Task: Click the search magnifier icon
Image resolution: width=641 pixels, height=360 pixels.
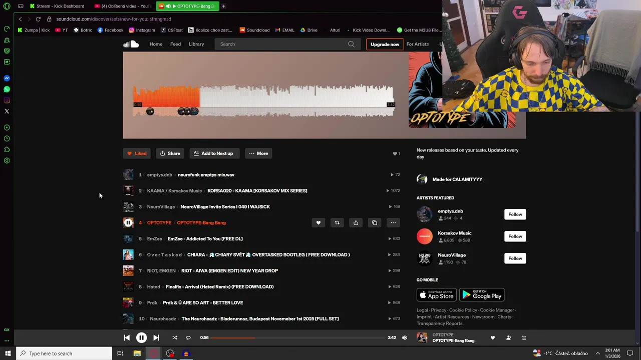Action: [x=352, y=44]
